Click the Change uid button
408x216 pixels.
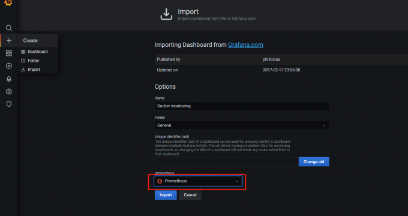(x=314, y=162)
